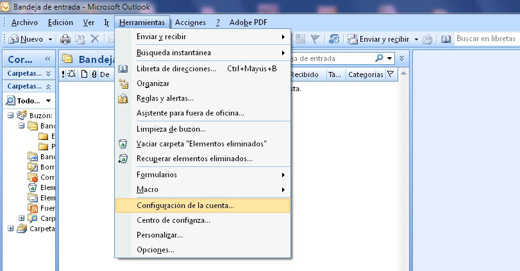Open the Edición menu

[60, 22]
